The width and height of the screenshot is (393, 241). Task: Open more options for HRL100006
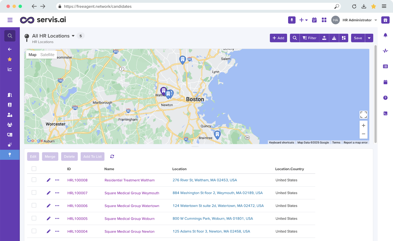[57, 206]
